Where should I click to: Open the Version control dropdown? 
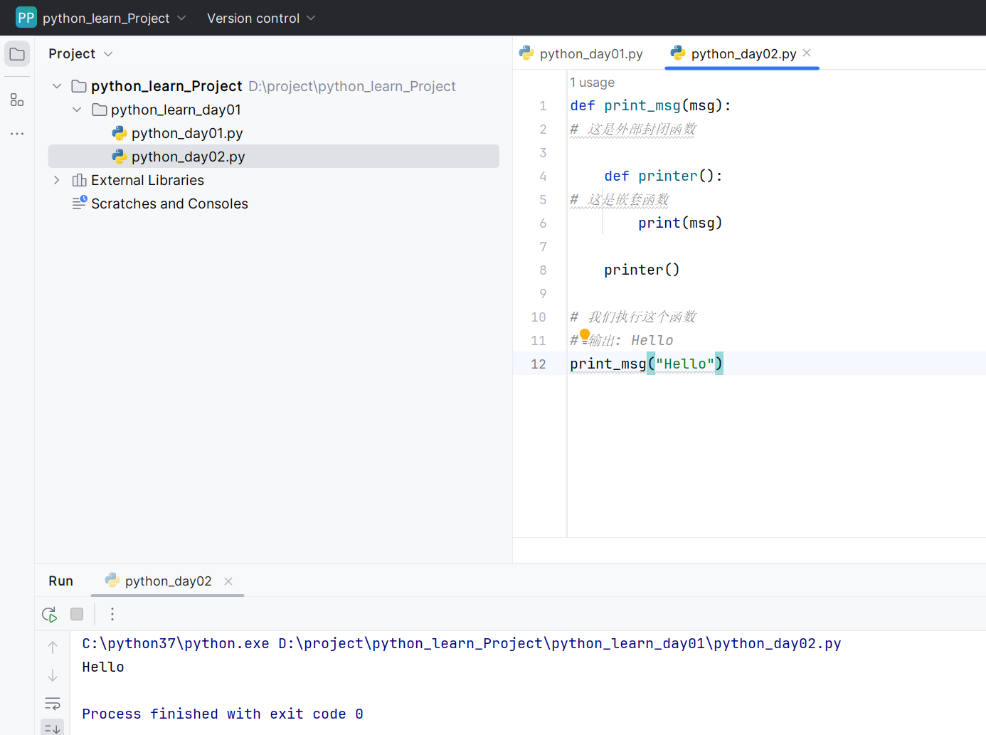tap(260, 18)
